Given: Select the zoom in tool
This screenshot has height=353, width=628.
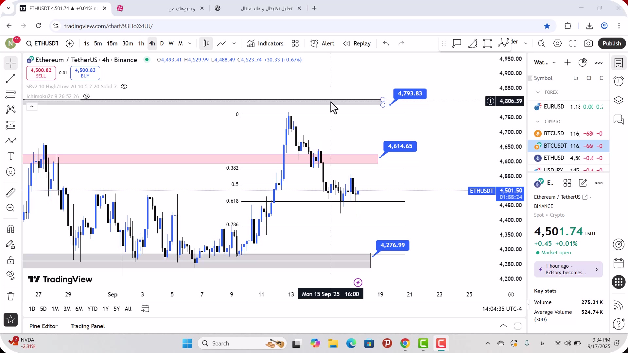Looking at the screenshot, I should [10, 208].
